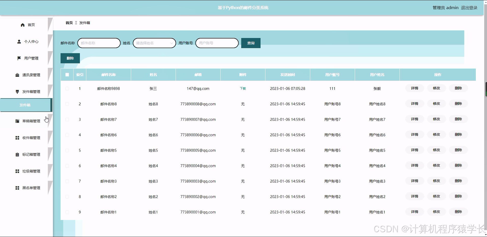Viewport: 487px width, 237px height.
Task: Check the row for 邮件名称9898
Action: (67, 89)
